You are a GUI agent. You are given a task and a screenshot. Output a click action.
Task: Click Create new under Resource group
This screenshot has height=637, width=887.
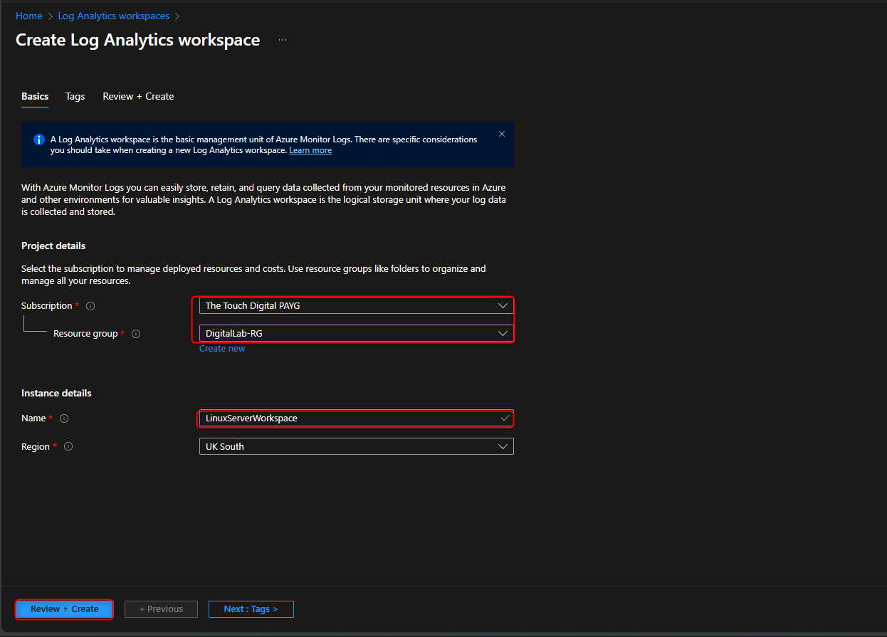222,348
